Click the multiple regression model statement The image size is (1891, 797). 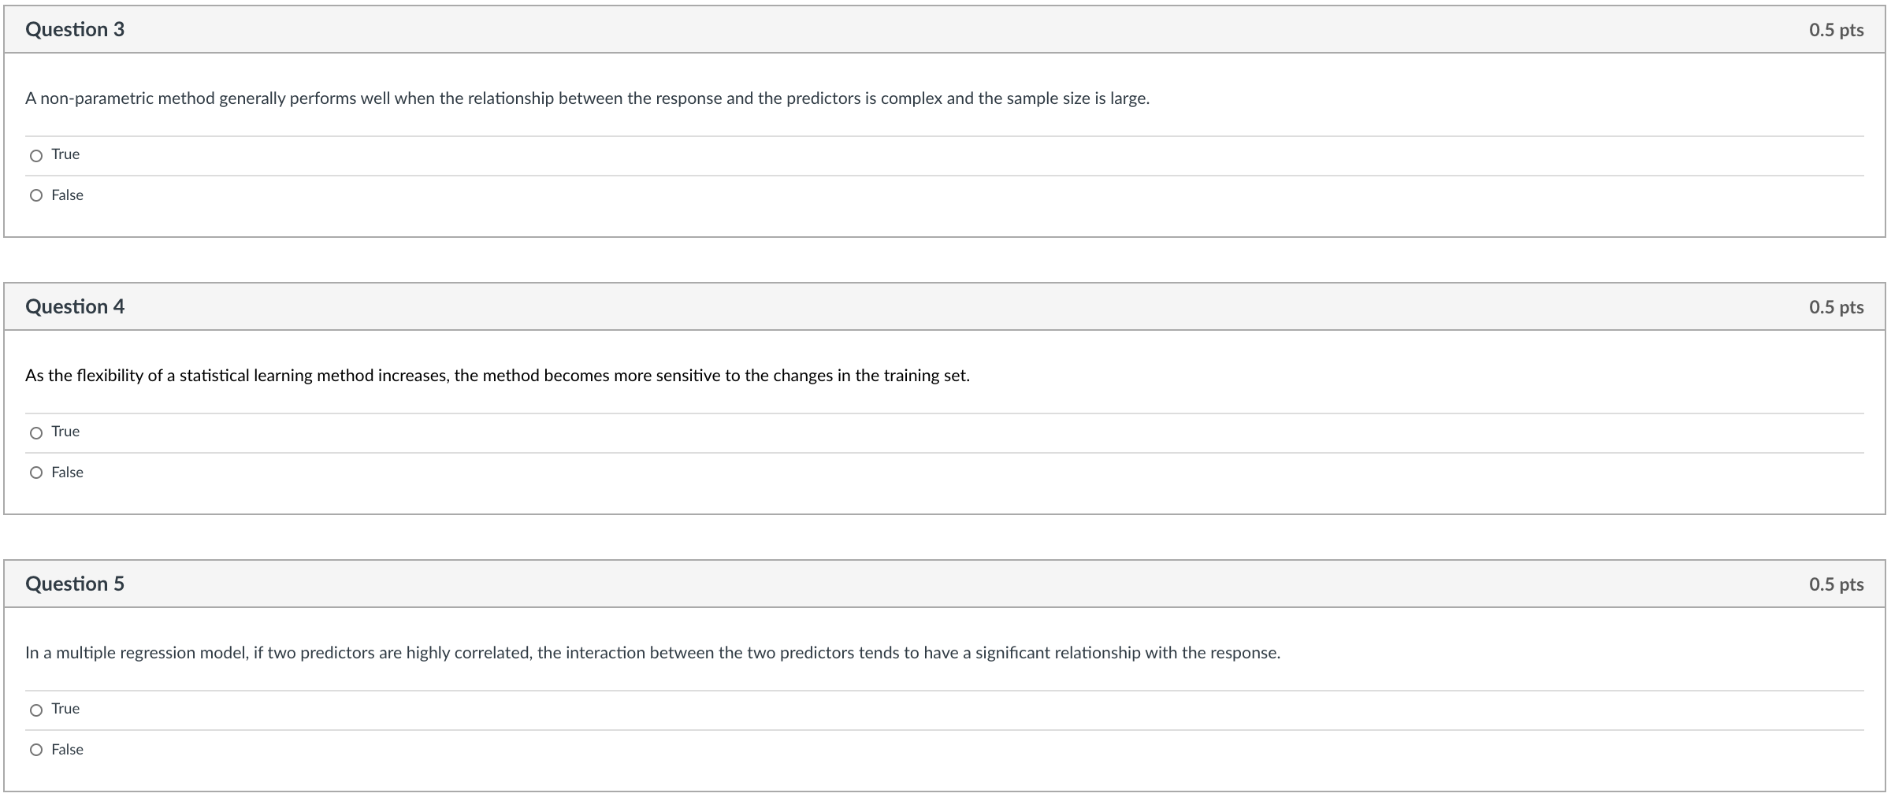tap(652, 653)
